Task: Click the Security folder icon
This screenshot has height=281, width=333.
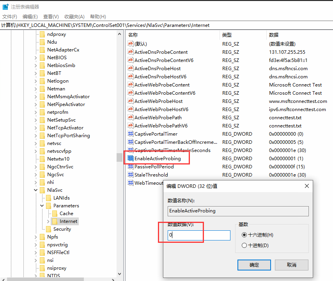Action: (x=49, y=229)
